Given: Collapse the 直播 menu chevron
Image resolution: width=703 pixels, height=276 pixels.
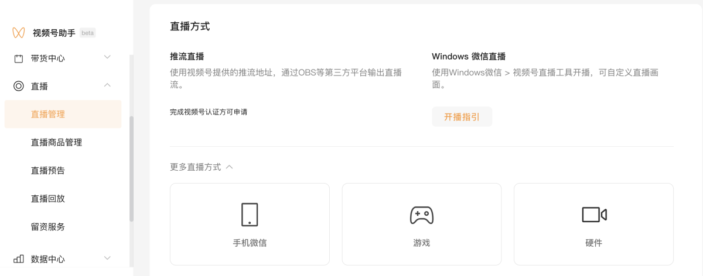Looking at the screenshot, I should (107, 85).
